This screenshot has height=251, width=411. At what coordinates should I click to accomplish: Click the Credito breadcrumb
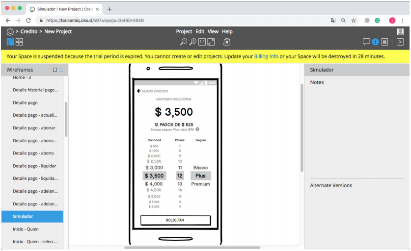(x=29, y=32)
